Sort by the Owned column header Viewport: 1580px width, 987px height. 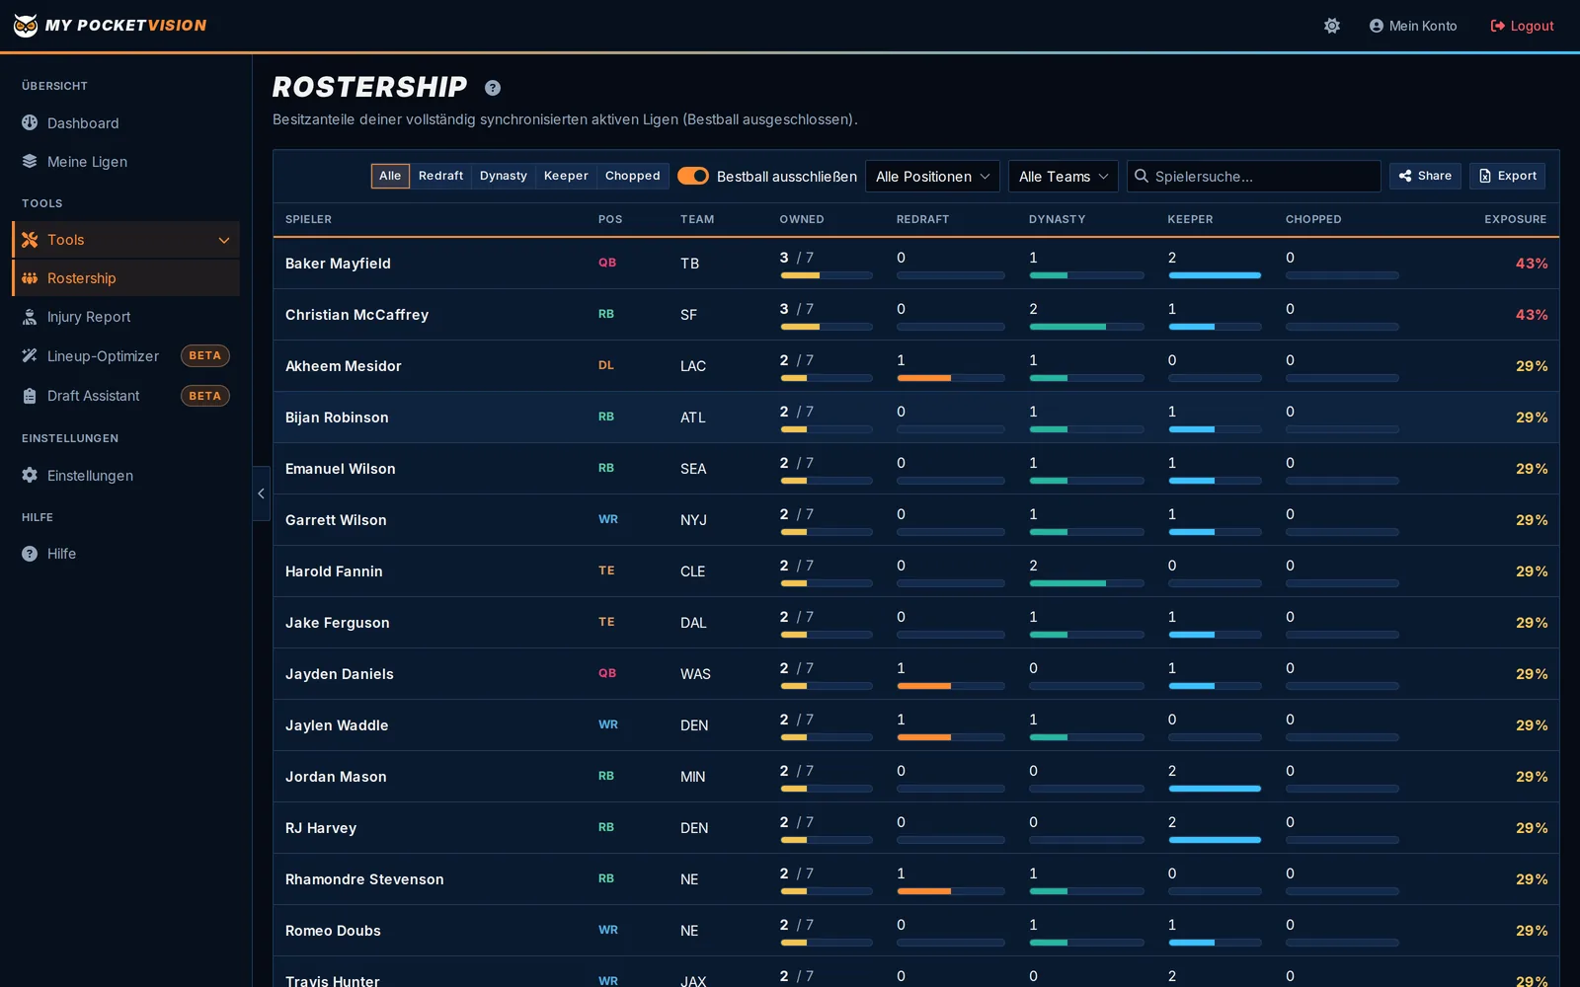click(802, 219)
